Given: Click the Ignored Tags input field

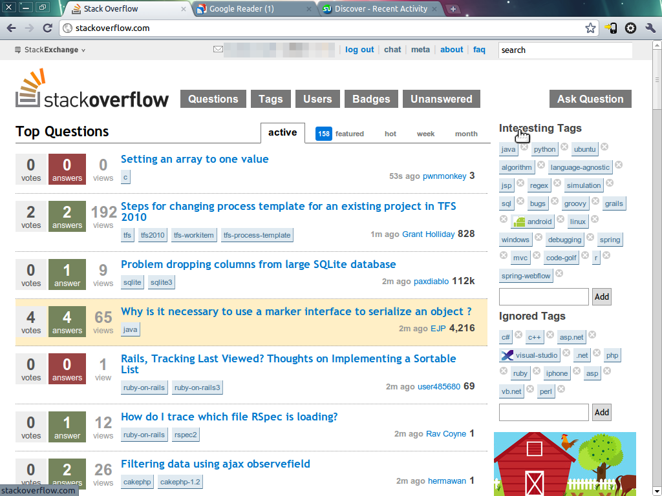Looking at the screenshot, I should pyautogui.click(x=544, y=412).
